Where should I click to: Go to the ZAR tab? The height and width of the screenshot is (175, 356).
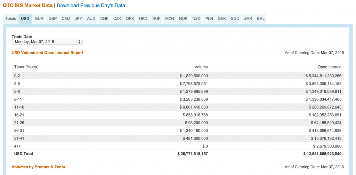pos(248,18)
